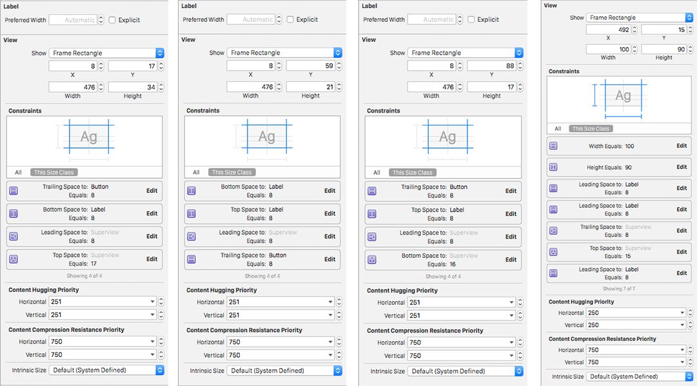Enable Explicit checkbox in the second panel
Screen dimensions: 697x386
290,19
